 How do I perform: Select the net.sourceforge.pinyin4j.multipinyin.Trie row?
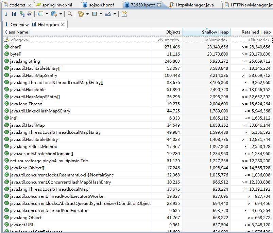coord(138,161)
